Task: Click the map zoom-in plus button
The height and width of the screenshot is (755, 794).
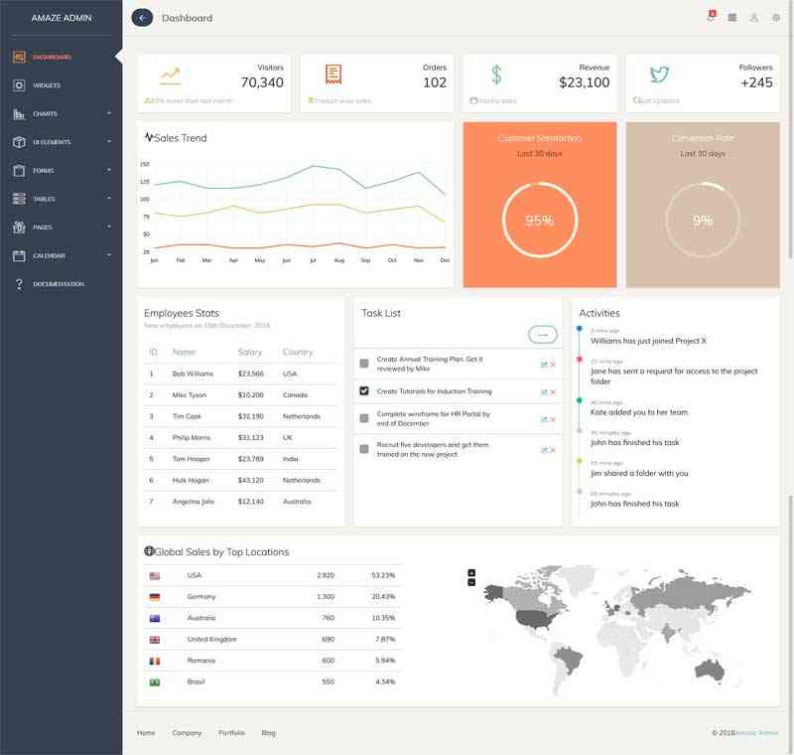Action: tap(471, 572)
